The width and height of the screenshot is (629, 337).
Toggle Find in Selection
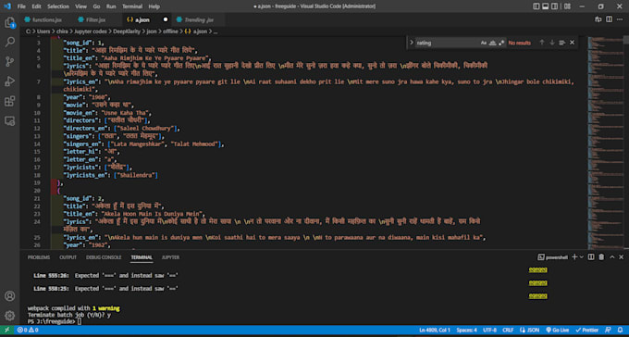click(x=562, y=43)
